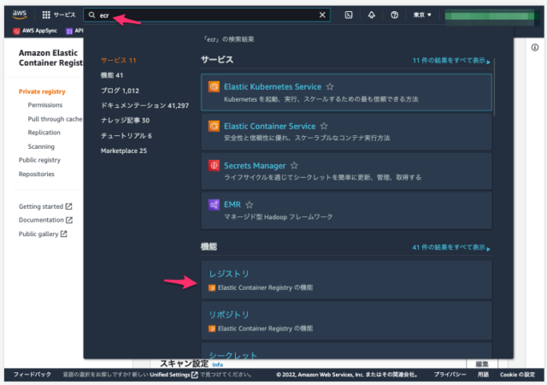
Task: Click the ECR icon under レジストリ
Action: point(212,287)
